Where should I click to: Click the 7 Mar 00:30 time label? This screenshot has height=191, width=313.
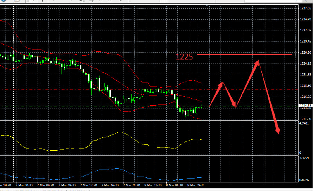24,185
